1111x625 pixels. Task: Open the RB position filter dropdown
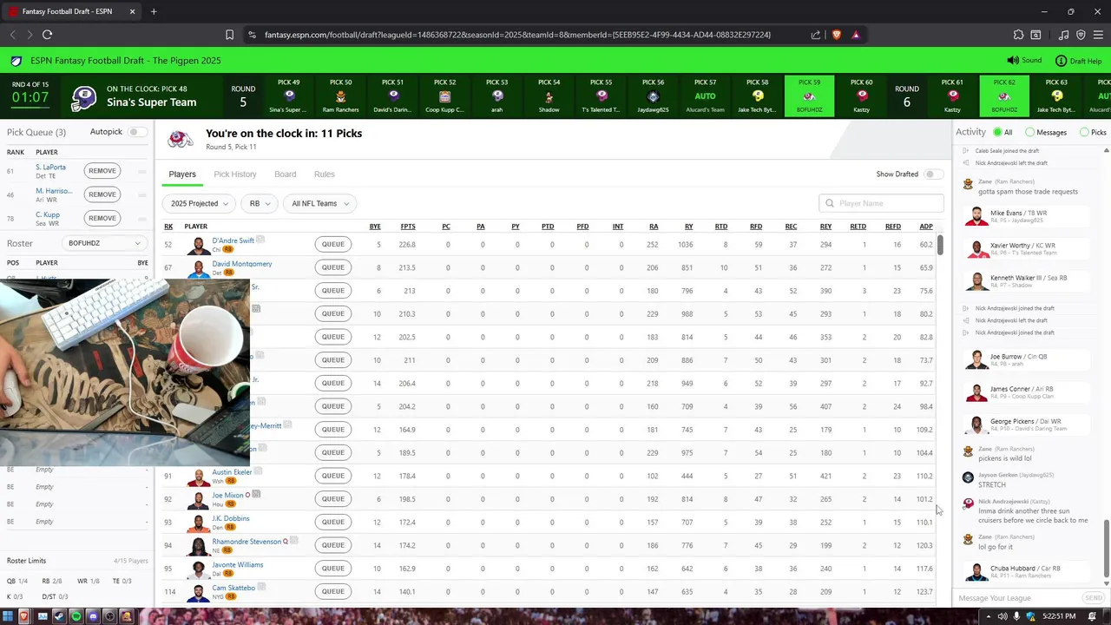point(259,203)
